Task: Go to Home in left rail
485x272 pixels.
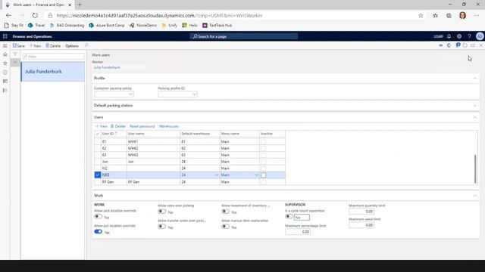Action: coord(5,54)
